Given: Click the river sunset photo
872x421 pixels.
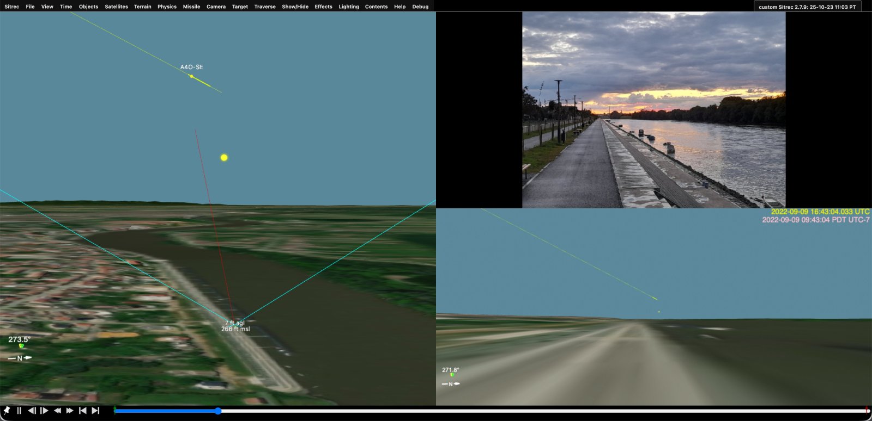Looking at the screenshot, I should pyautogui.click(x=653, y=110).
